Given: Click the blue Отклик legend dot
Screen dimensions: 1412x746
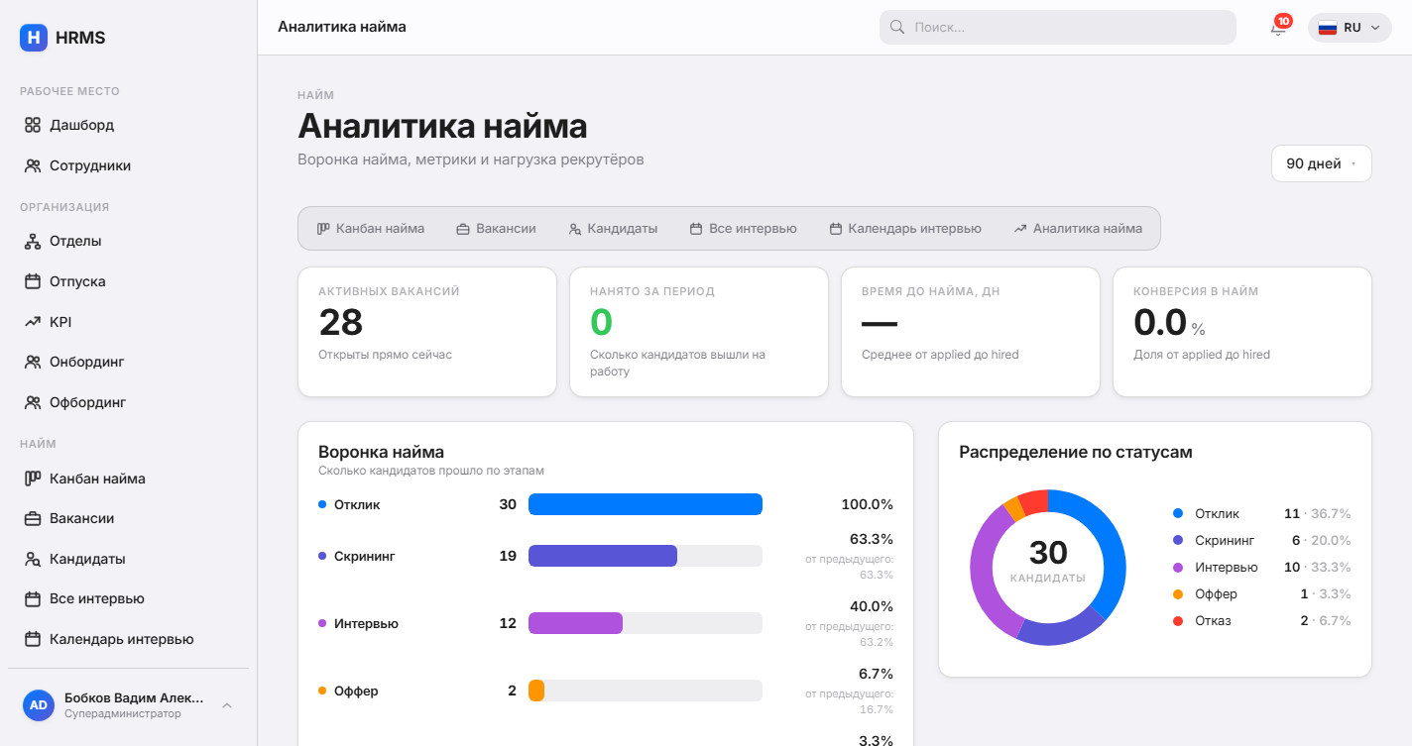Looking at the screenshot, I should click(x=1178, y=513).
